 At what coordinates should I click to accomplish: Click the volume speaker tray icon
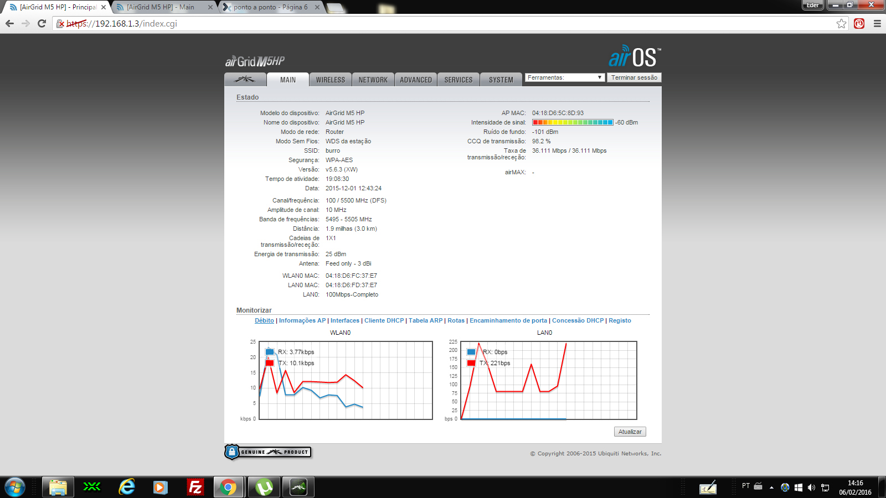click(x=811, y=487)
